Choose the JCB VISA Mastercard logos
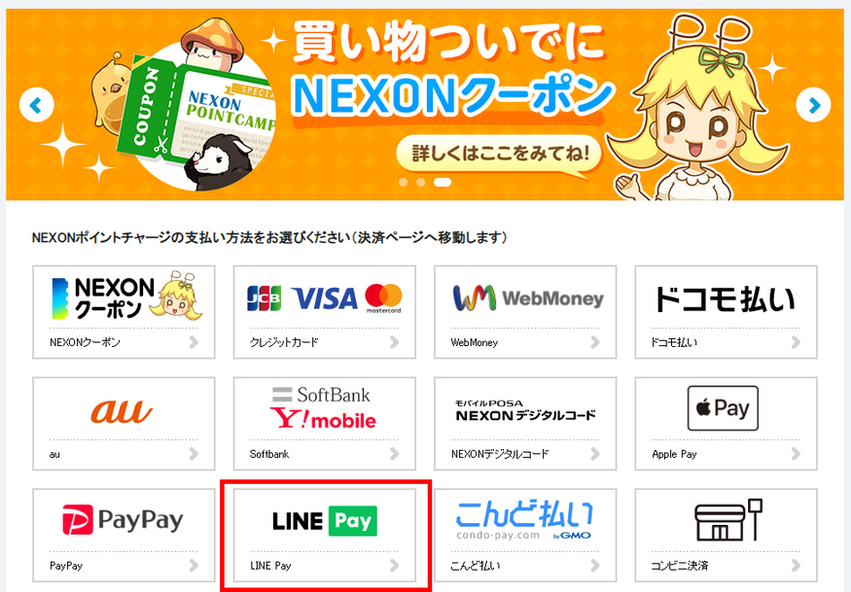 pyautogui.click(x=325, y=298)
